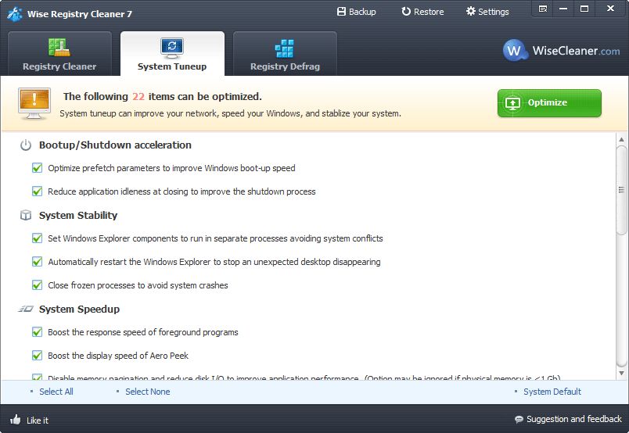This screenshot has height=433, width=629.
Task: Click the System Default link
Action: (552, 392)
